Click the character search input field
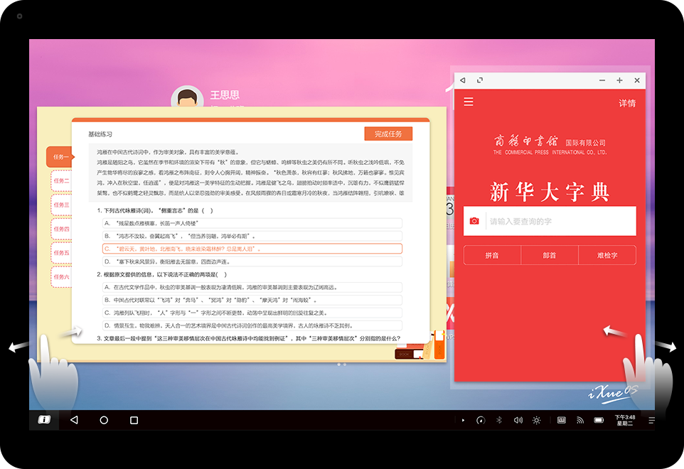This screenshot has height=469, width=684. pyautogui.click(x=560, y=221)
